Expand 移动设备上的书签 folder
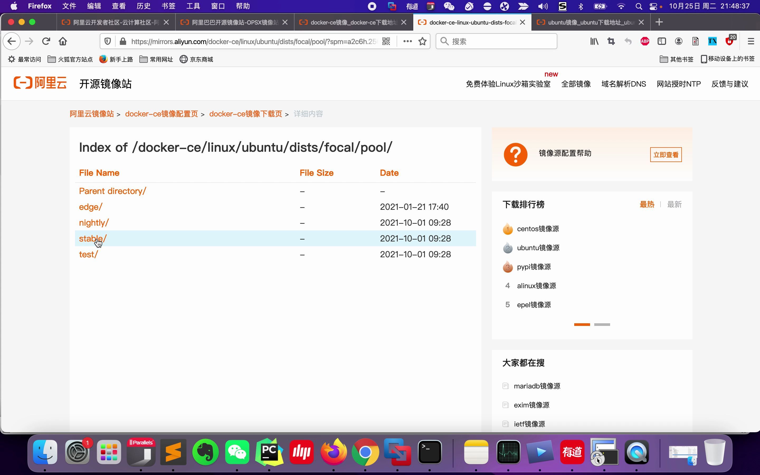 (728, 59)
